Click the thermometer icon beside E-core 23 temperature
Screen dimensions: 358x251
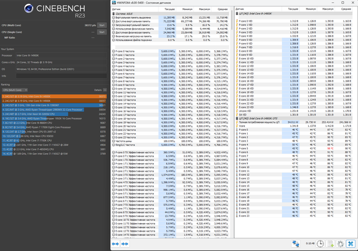coord(237,216)
